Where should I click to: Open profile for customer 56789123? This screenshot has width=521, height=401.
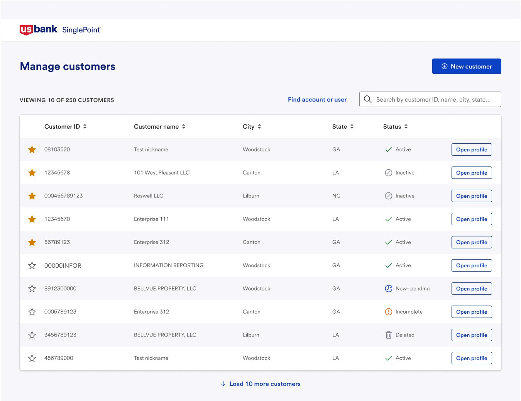[x=472, y=242]
